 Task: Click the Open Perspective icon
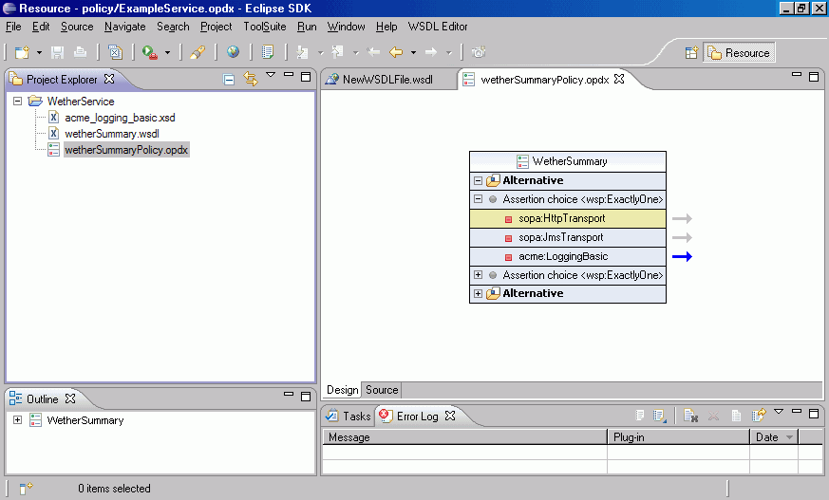point(691,53)
